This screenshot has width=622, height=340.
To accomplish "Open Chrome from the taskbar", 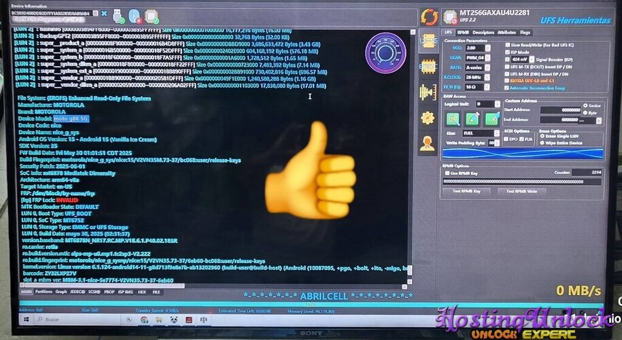I will point(144,320).
